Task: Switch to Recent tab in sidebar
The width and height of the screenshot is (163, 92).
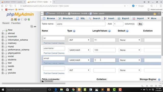Action: click(6, 23)
